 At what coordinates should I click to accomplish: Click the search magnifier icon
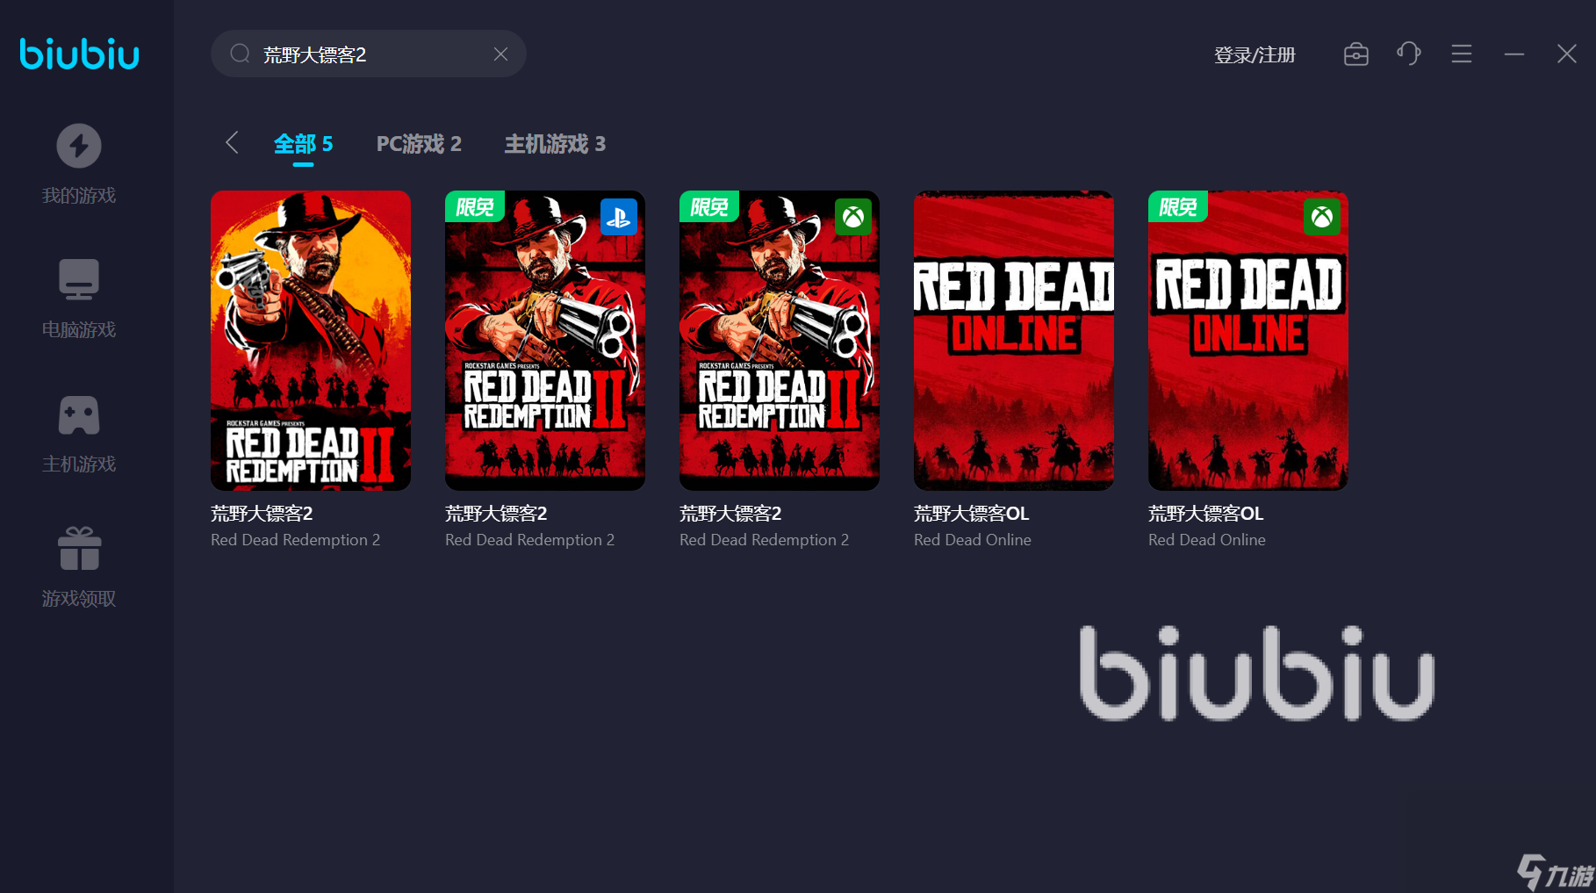click(x=240, y=54)
